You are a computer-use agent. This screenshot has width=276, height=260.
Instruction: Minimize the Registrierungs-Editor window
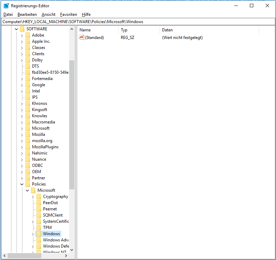pos(236,6)
